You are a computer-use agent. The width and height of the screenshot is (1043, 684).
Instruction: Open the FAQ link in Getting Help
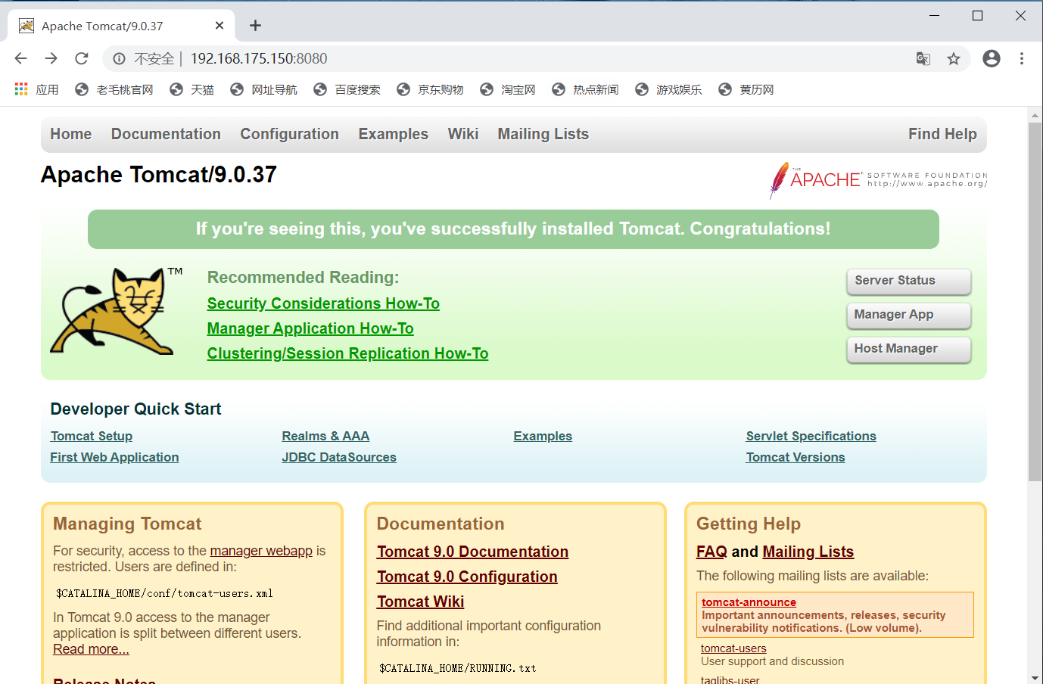[x=711, y=552]
